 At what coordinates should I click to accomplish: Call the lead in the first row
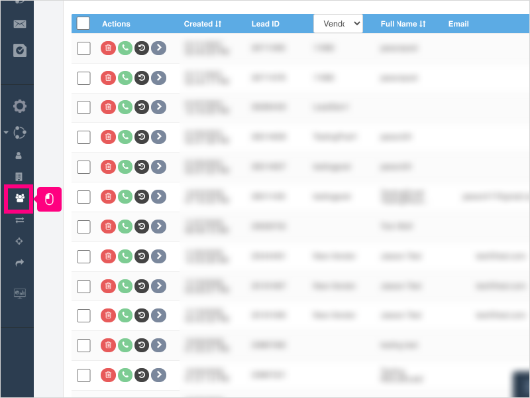(x=125, y=48)
